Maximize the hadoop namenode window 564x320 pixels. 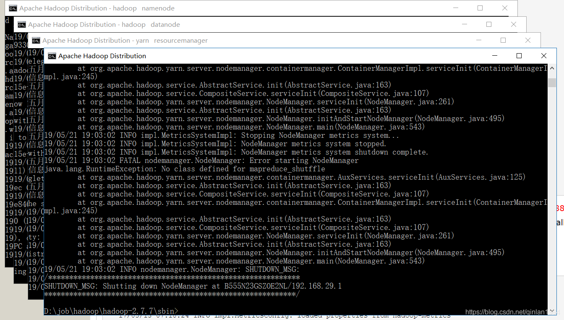[x=480, y=8]
